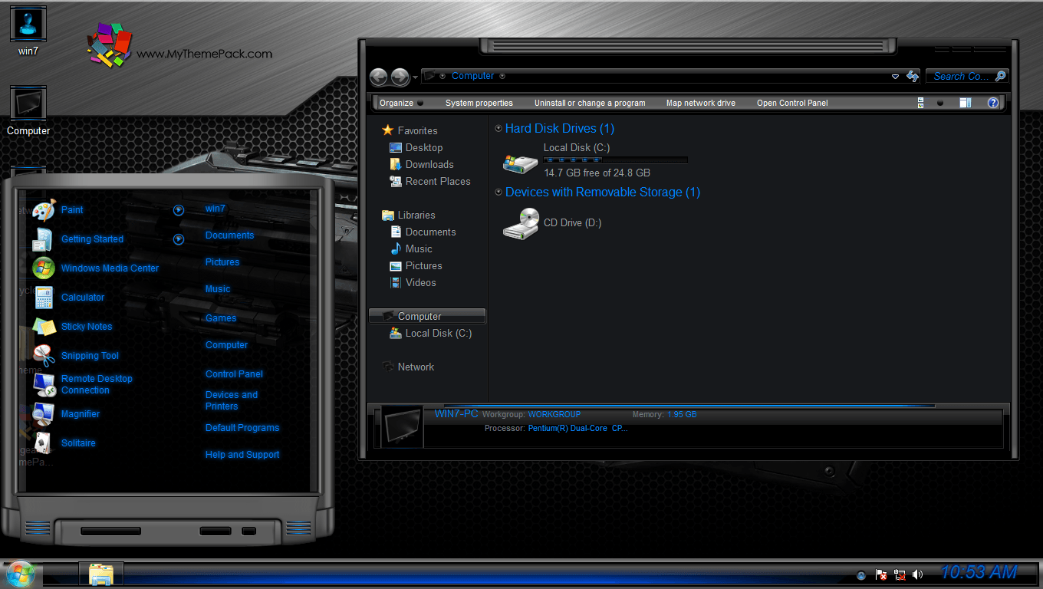Click Uninstall or change a program

[590, 103]
